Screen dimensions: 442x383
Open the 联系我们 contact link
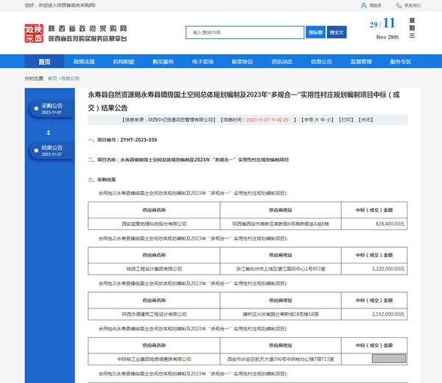click(413, 5)
